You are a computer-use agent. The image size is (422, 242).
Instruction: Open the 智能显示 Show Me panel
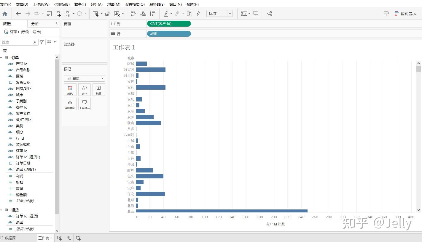pos(405,14)
